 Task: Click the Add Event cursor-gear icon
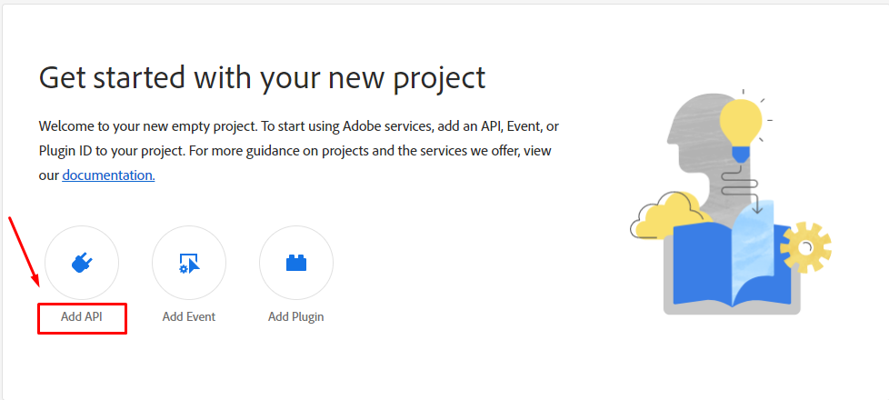(x=189, y=263)
